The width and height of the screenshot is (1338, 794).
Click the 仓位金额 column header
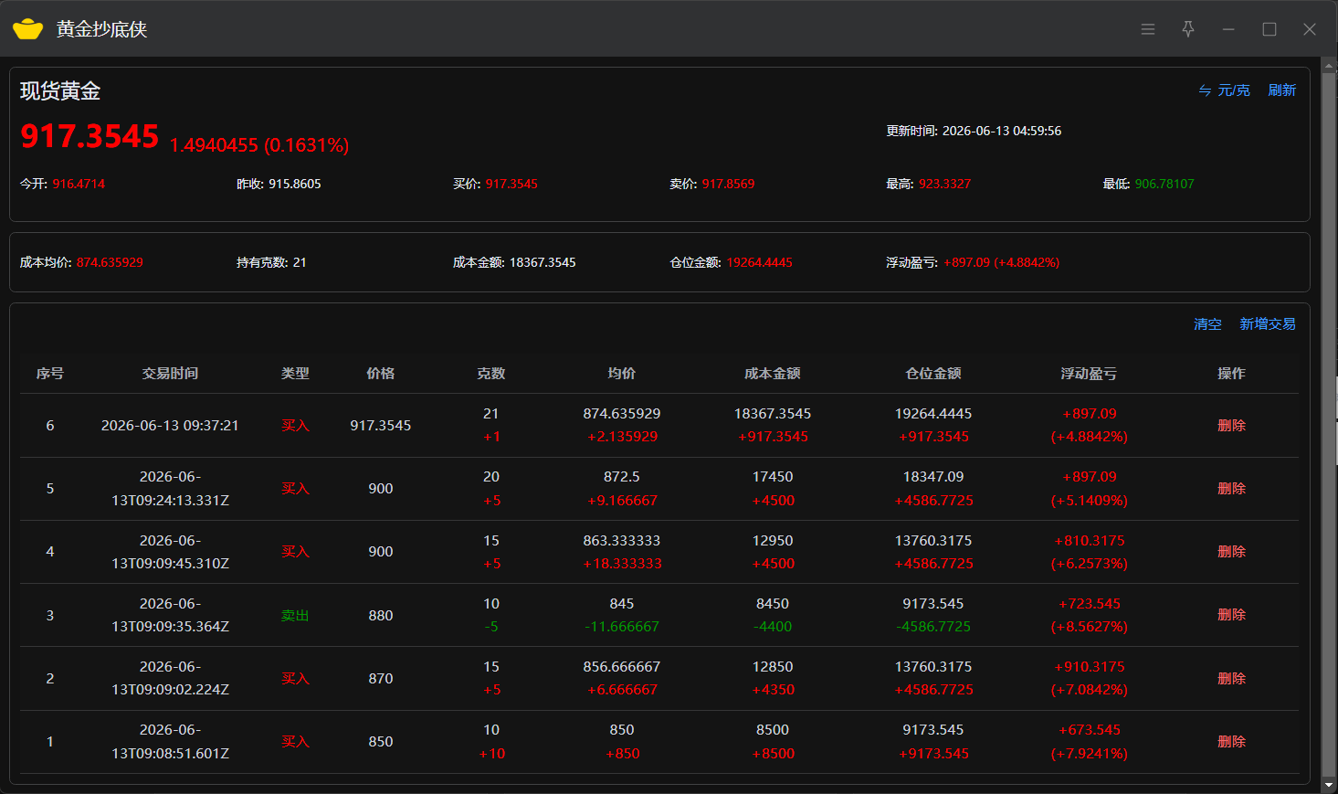[933, 373]
